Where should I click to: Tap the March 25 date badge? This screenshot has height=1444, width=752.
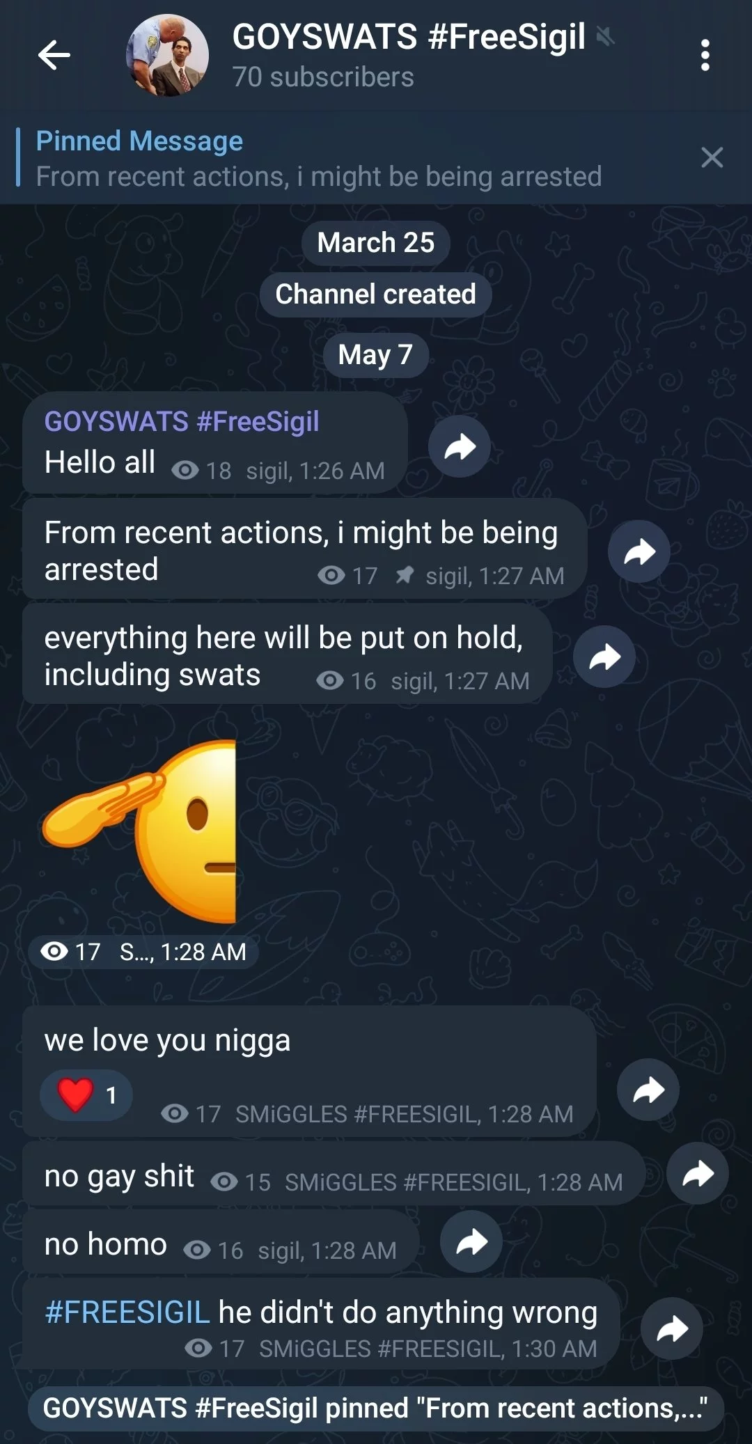pyautogui.click(x=376, y=243)
